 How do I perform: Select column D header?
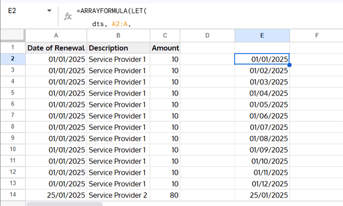(x=207, y=35)
